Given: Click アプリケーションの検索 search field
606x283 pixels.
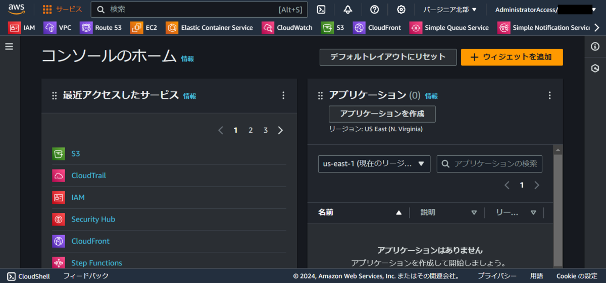Looking at the screenshot, I should click(489, 164).
